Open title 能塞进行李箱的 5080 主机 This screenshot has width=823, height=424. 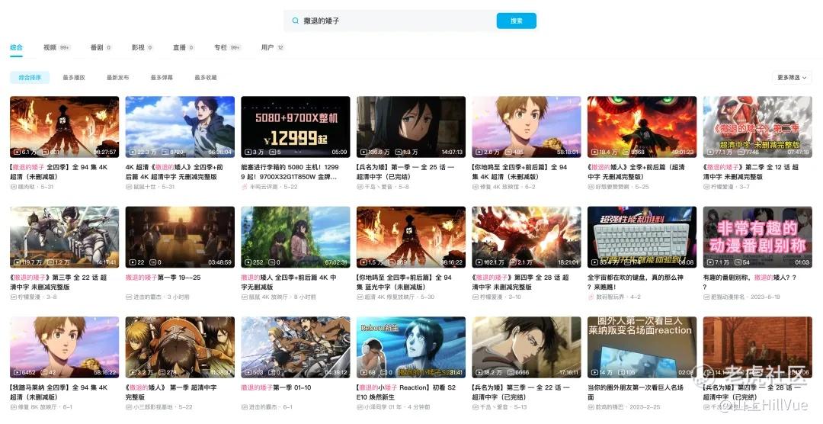(x=290, y=172)
